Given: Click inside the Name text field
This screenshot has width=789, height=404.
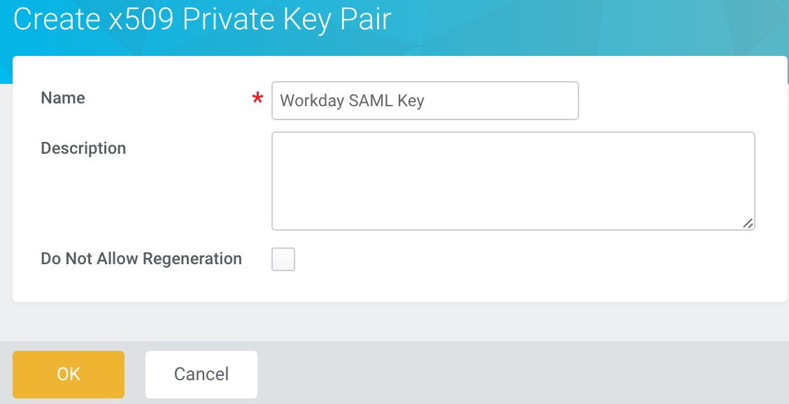Looking at the screenshot, I should pyautogui.click(x=425, y=101).
